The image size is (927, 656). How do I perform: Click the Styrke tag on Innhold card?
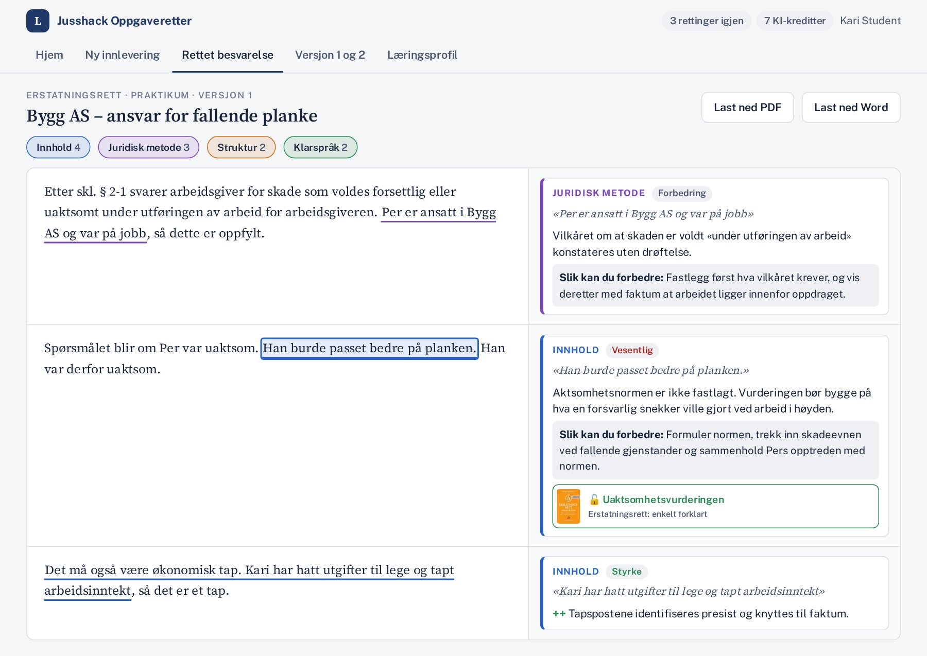(x=627, y=572)
